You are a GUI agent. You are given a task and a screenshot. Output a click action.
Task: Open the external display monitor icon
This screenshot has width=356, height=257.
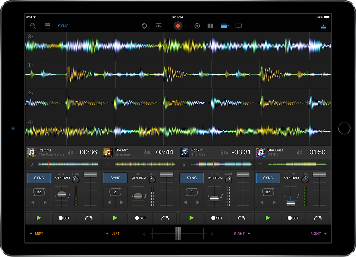239,26
